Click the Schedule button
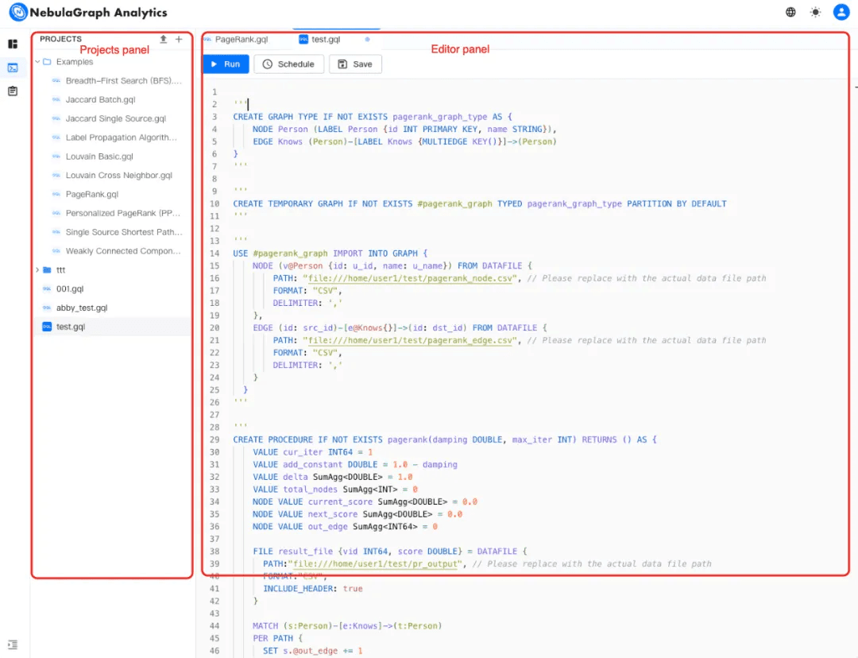This screenshot has width=858, height=658. point(289,64)
